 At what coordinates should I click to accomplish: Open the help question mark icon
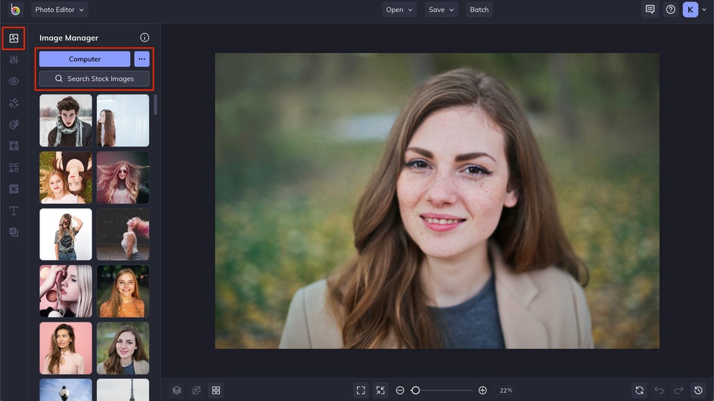click(x=670, y=9)
